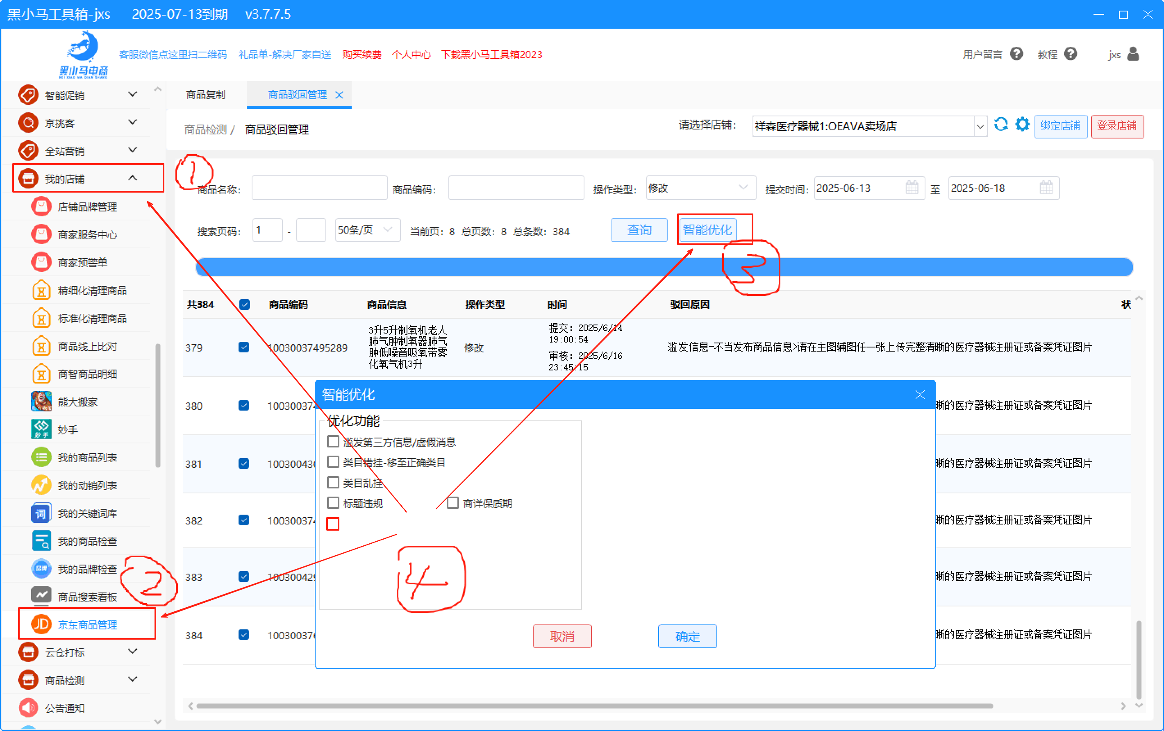
Task: Click the 我的商品检查 icon
Action: pos(41,541)
